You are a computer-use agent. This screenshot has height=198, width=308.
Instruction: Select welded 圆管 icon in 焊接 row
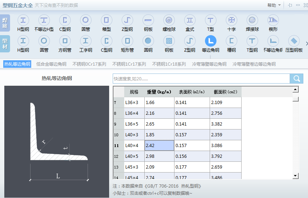[x=86, y=20]
